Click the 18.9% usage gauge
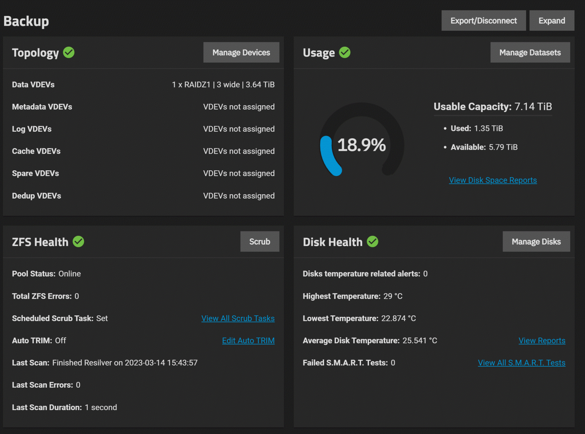Image resolution: width=585 pixels, height=434 pixels. click(x=361, y=145)
